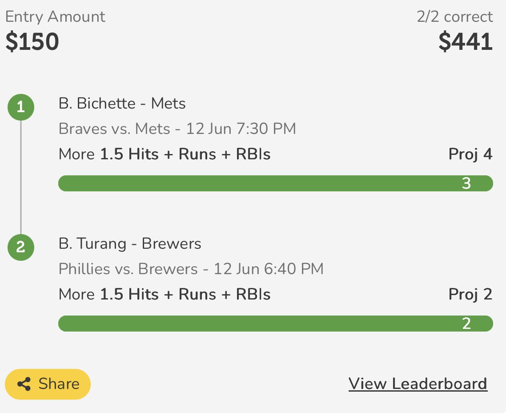This screenshot has width=506, height=413.
Task: Click the Proj 4 projection value
Action: point(470,154)
